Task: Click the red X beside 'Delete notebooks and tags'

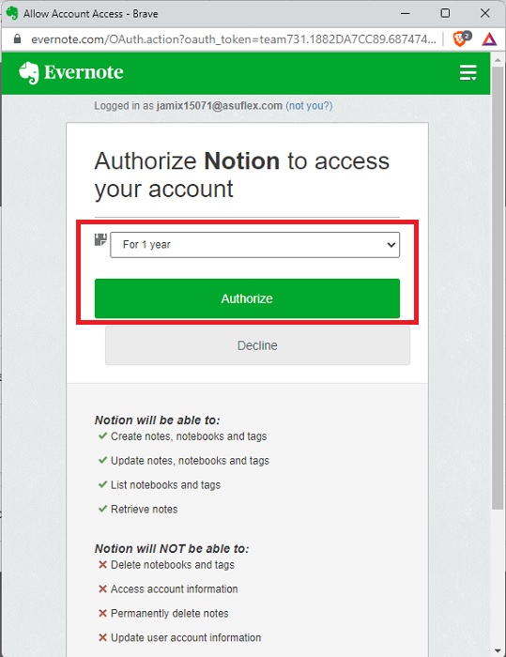Action: (102, 564)
